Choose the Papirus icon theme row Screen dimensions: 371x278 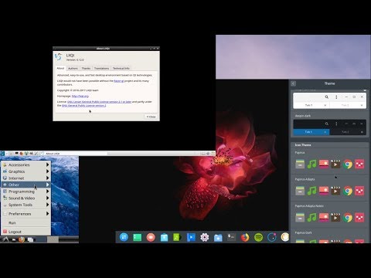[329, 161]
